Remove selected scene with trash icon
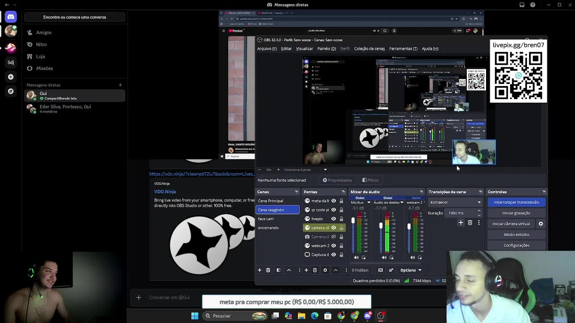This screenshot has height=323, width=575. [268, 270]
